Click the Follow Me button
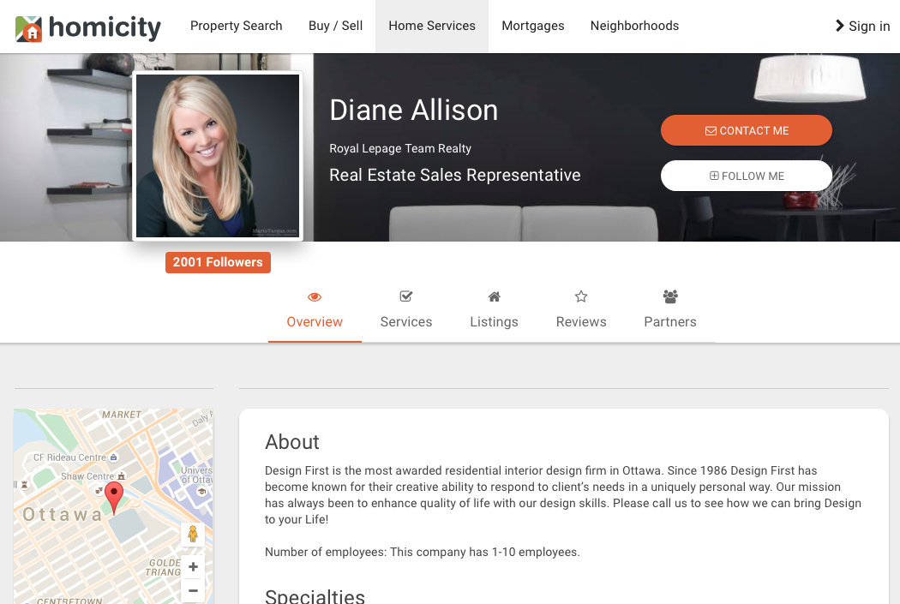Viewport: 900px width, 604px height. [747, 176]
